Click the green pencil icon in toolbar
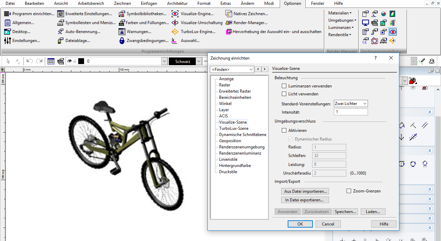 [423, 61]
